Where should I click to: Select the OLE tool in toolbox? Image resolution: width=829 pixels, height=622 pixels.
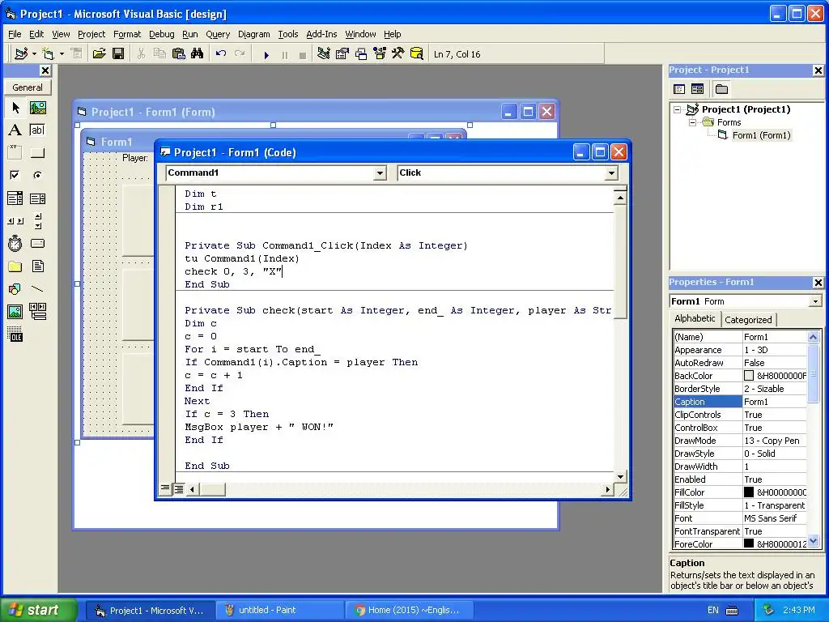(15, 334)
